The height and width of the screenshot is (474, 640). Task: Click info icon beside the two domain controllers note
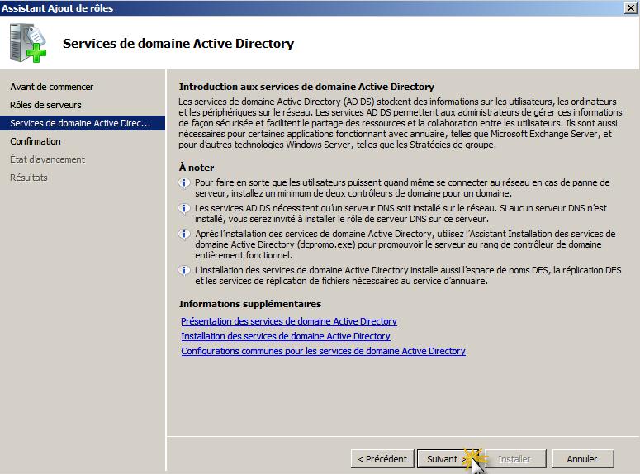point(184,182)
